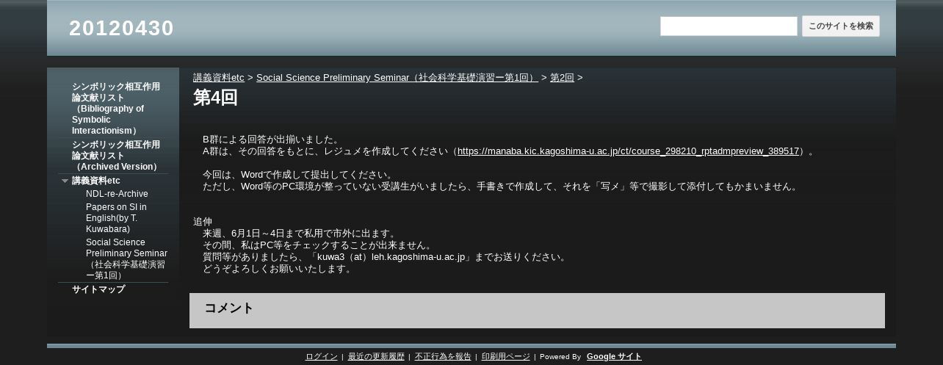Open Social Science Preliminary Seminar sidebar page
The width and height of the screenshot is (943, 365).
126,259
